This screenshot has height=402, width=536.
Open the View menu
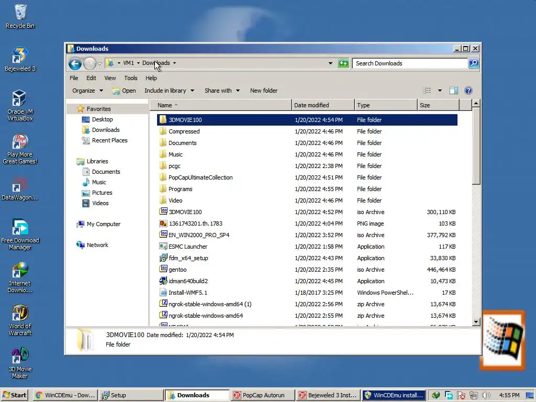click(110, 78)
